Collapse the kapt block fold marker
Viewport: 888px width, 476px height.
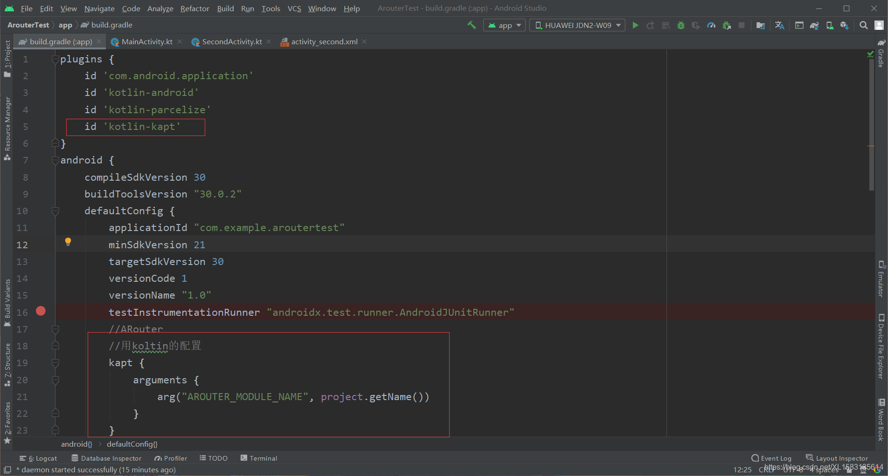coord(55,363)
